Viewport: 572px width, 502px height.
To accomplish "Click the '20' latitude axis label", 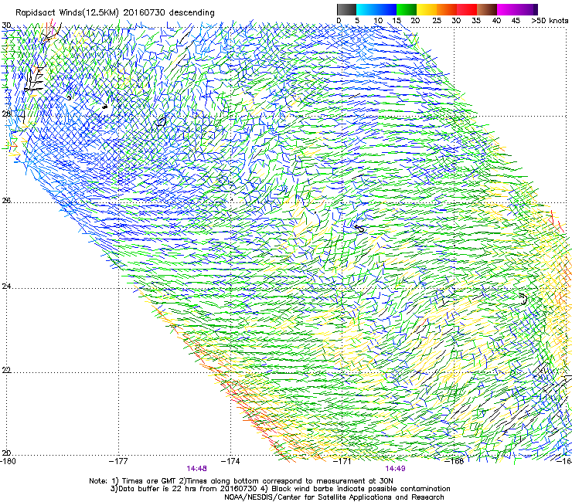I will [x=6, y=453].
